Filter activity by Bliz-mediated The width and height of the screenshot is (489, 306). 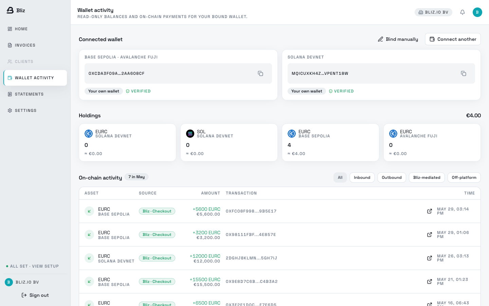[427, 177]
